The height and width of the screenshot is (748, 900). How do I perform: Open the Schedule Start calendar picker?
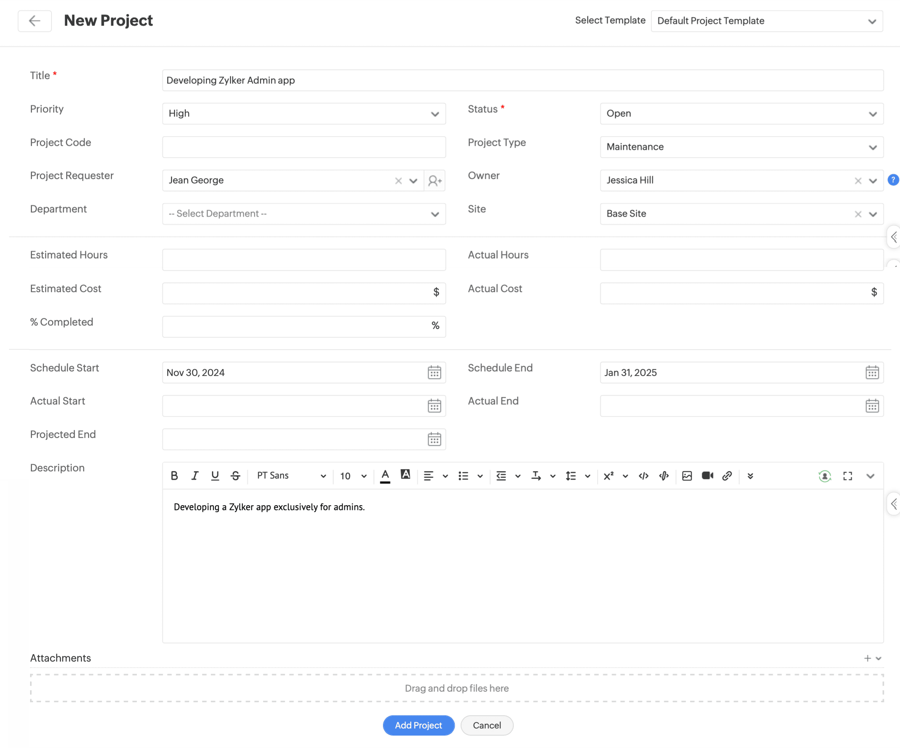(x=434, y=372)
